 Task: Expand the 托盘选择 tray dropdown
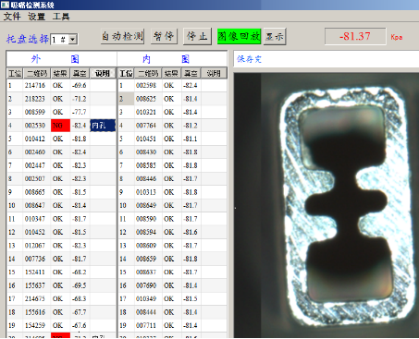[x=73, y=40]
